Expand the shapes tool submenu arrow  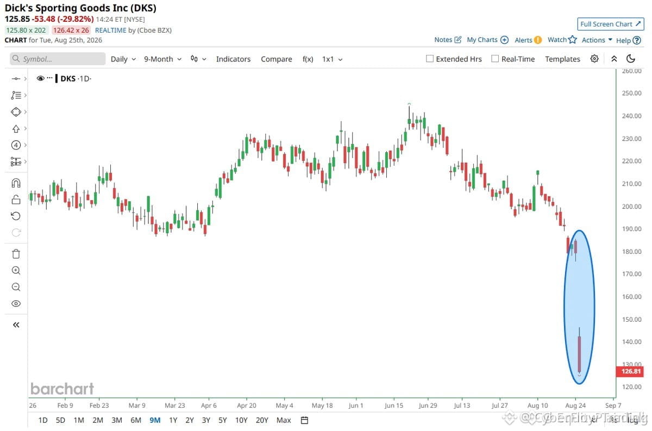[x=26, y=112]
